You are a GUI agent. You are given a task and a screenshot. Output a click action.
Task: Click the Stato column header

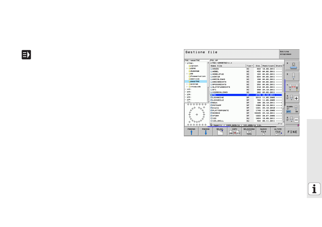point(279,66)
